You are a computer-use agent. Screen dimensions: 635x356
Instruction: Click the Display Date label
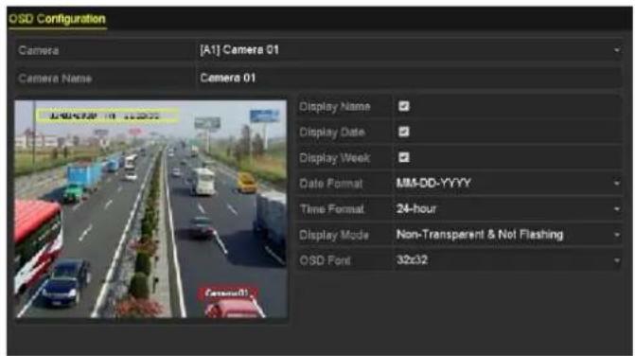click(x=331, y=133)
